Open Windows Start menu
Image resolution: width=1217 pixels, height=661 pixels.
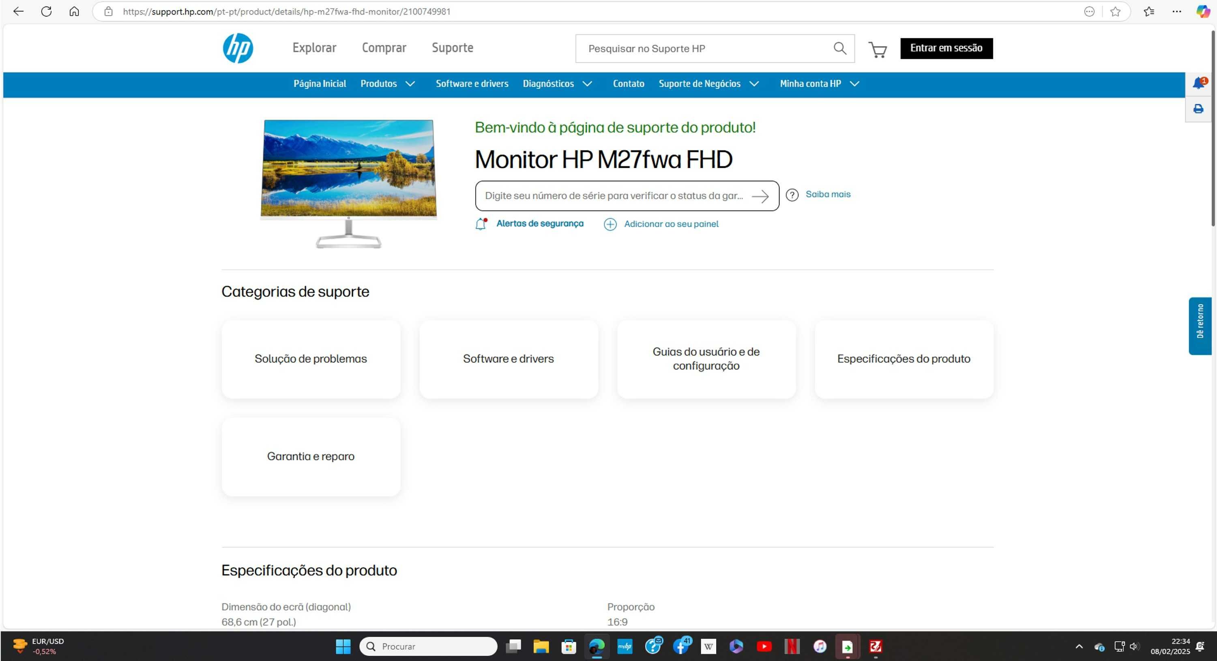pyautogui.click(x=343, y=646)
